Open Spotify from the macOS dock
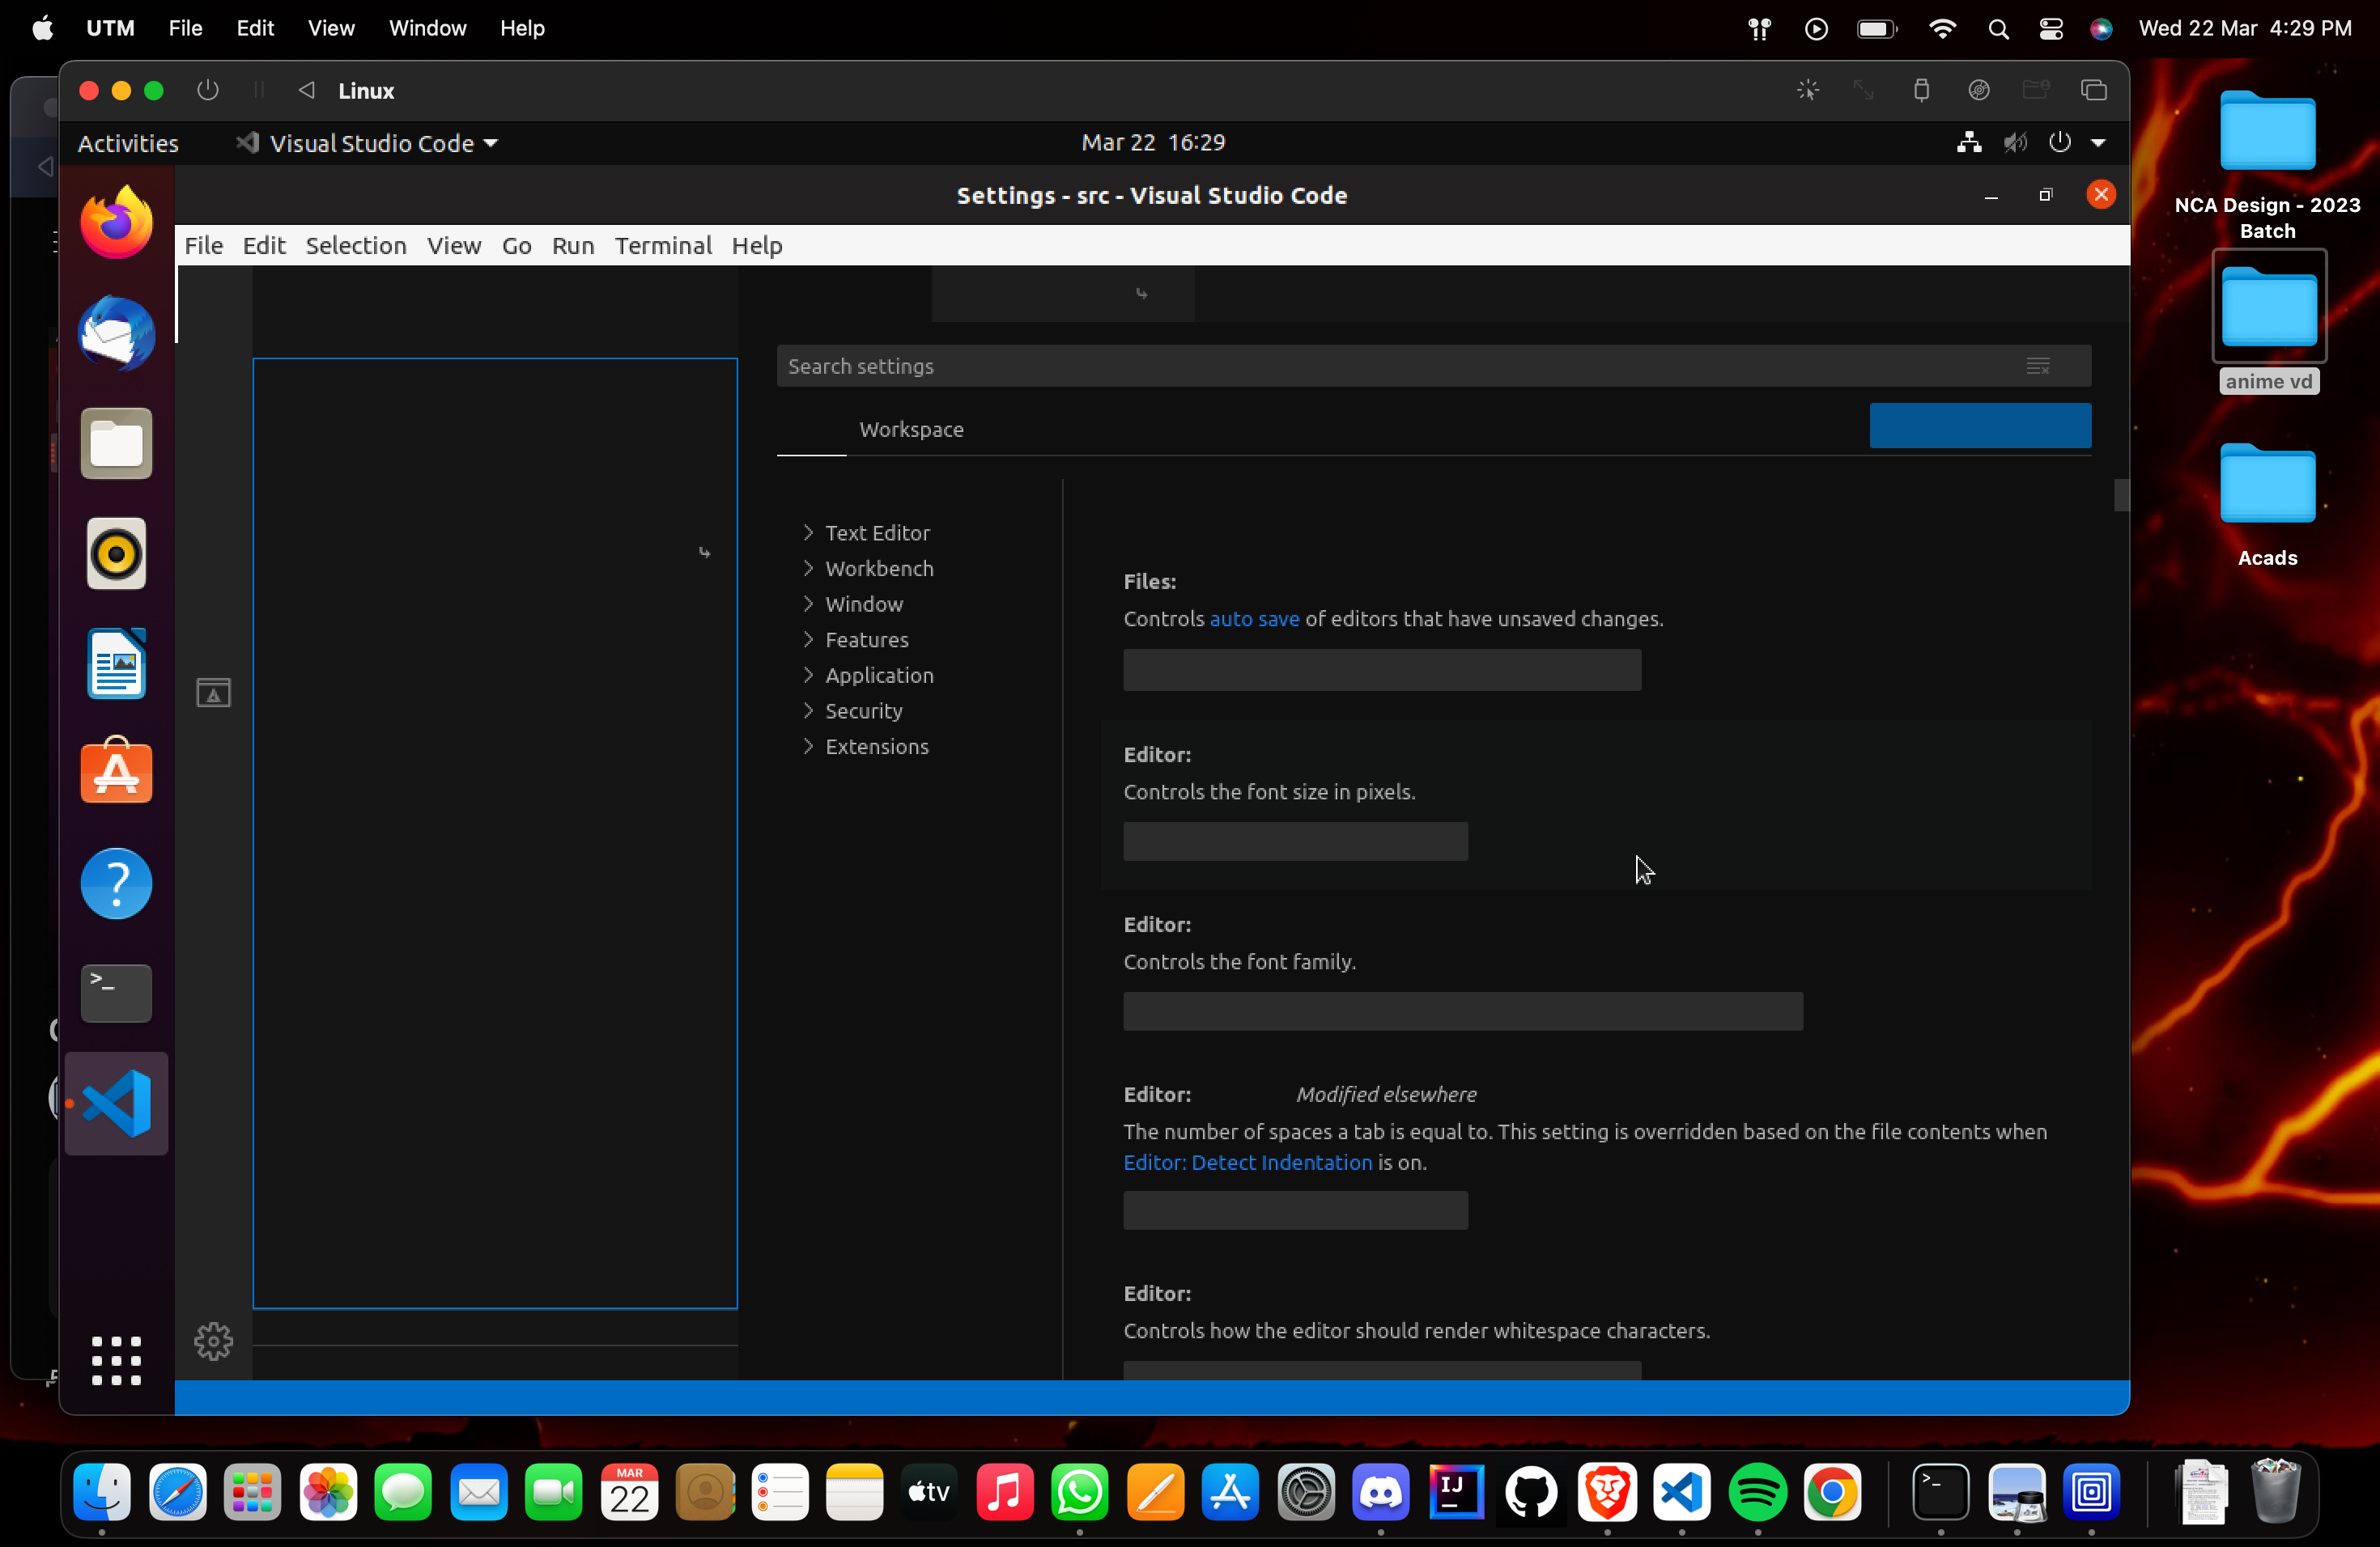Image resolution: width=2380 pixels, height=1547 pixels. 1758,1493
